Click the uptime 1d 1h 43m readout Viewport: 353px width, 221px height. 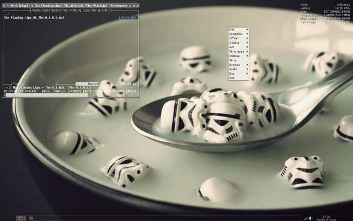coord(325,8)
